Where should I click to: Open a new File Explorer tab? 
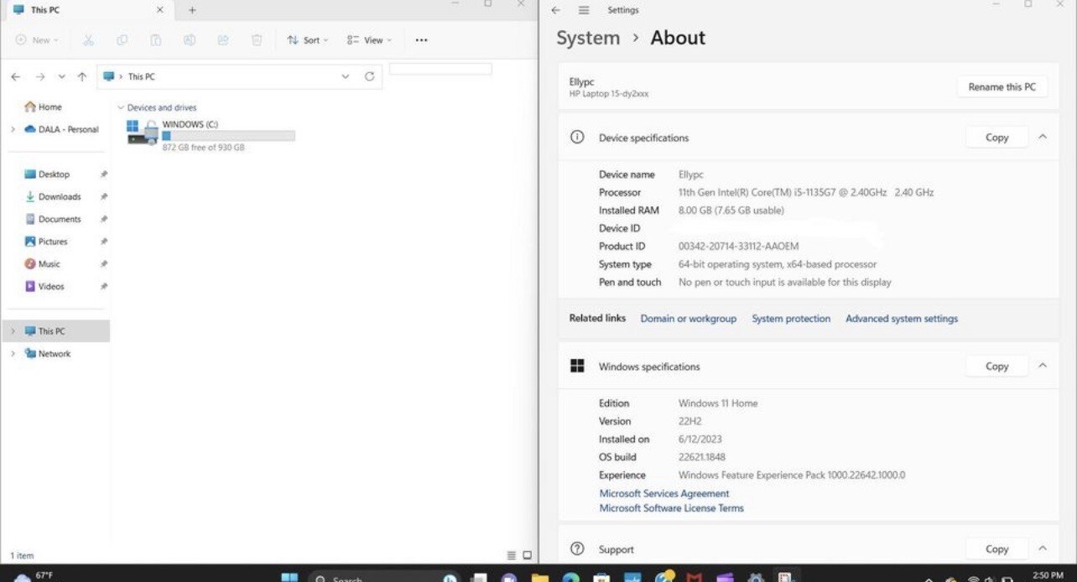[192, 10]
